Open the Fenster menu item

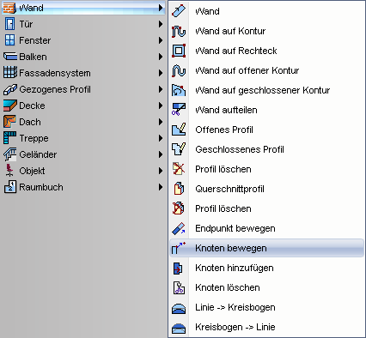[83, 40]
